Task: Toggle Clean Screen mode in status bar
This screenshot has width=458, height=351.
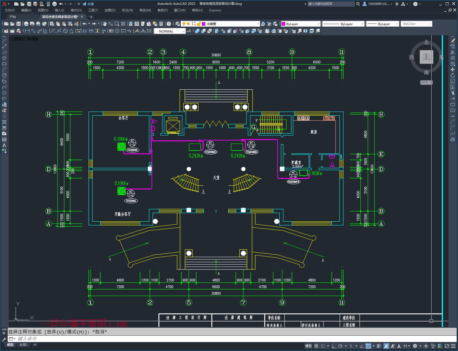Action: point(447,346)
